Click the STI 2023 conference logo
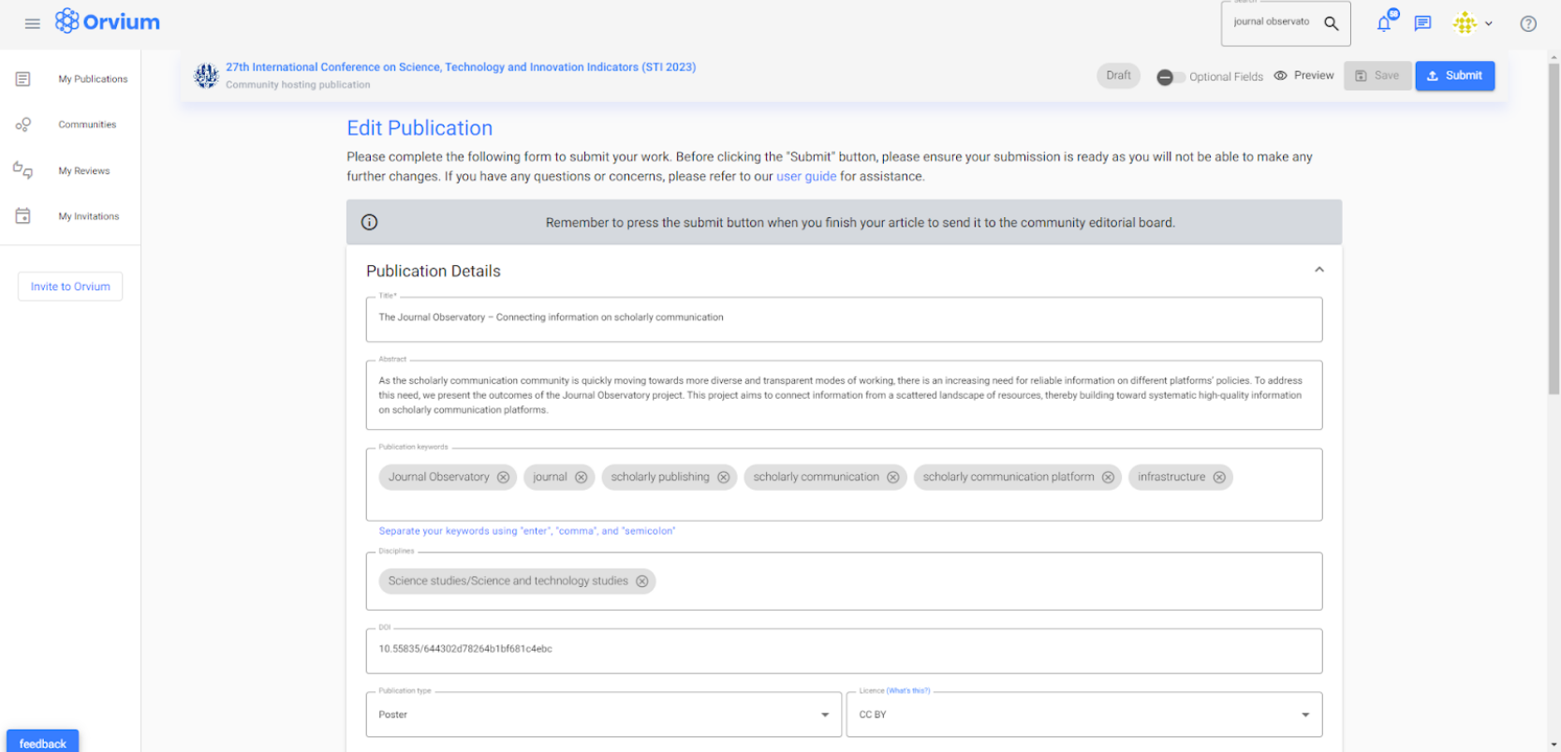Image resolution: width=1561 pixels, height=752 pixels. 206,76
